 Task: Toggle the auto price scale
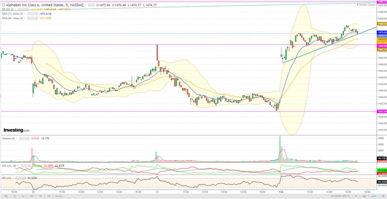(373, 196)
